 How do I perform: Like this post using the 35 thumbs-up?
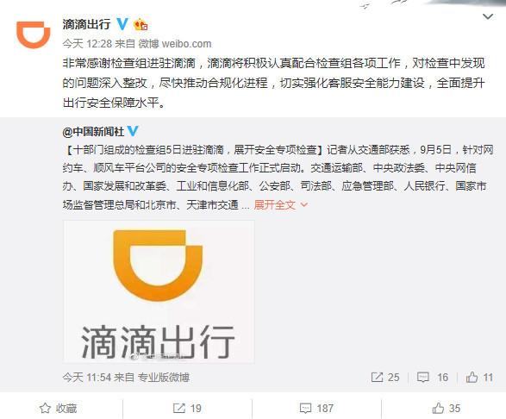coord(446,408)
